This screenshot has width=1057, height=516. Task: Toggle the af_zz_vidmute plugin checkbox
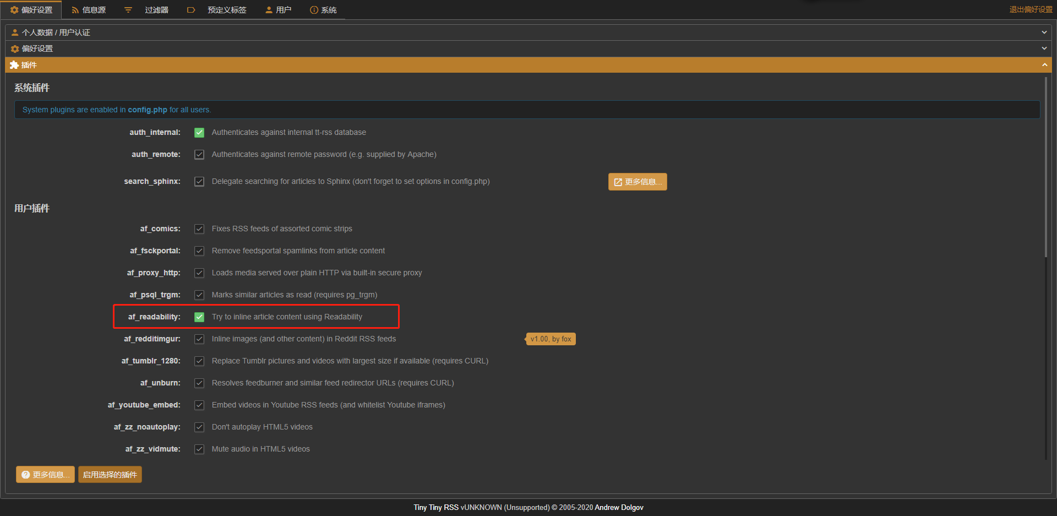(199, 449)
